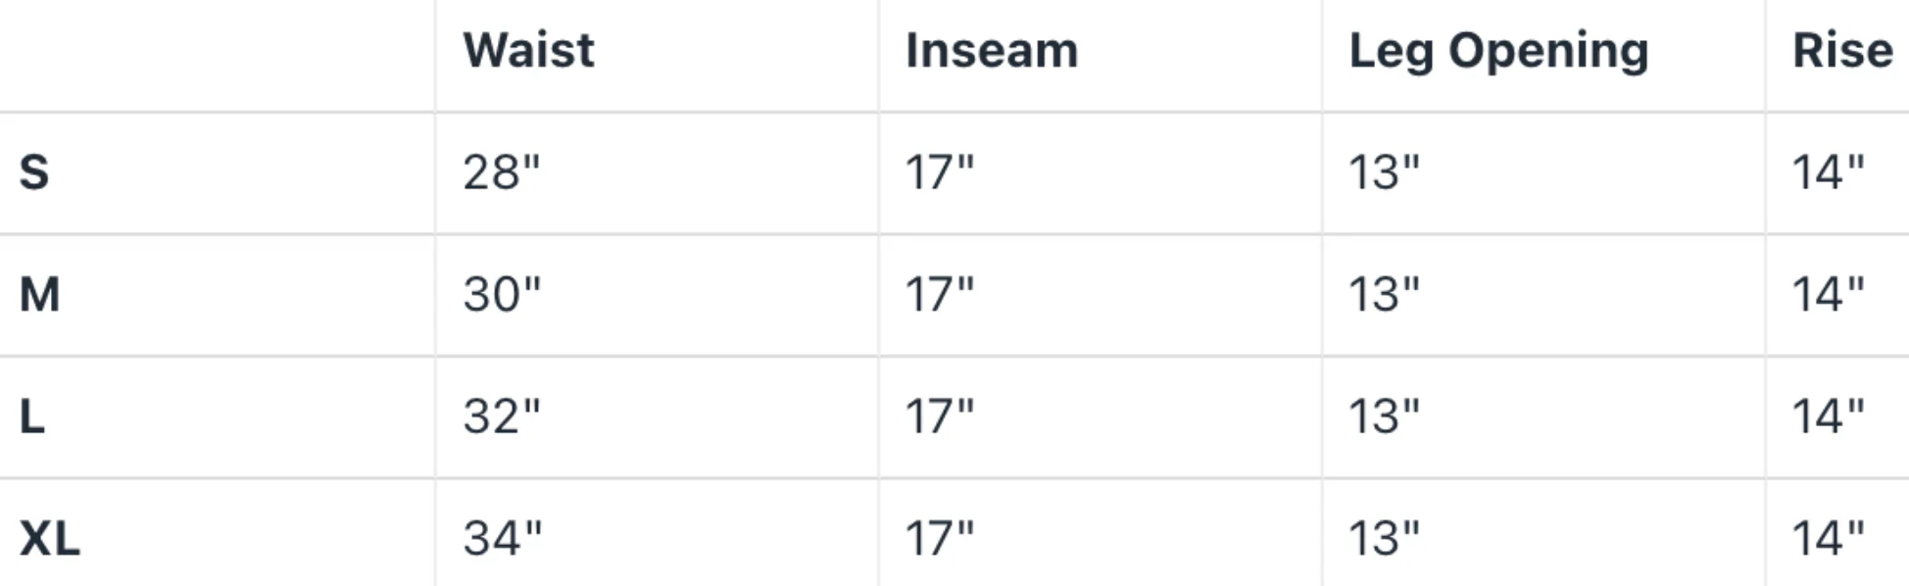Click the 32" waist value for L
Screen dimensions: 1909x586
tap(501, 416)
